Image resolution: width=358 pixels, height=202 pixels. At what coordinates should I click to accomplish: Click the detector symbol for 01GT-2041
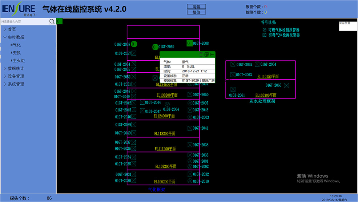pos(189,128)
